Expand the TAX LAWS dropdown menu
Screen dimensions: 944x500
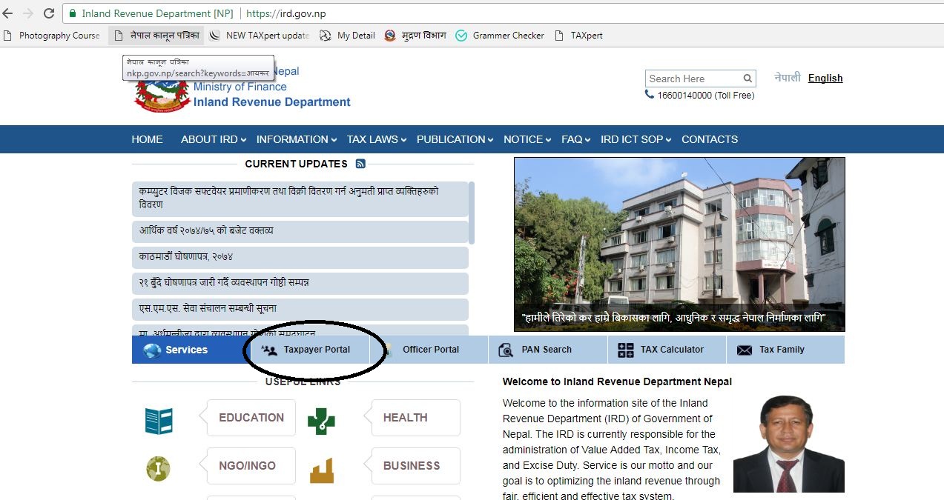point(377,139)
